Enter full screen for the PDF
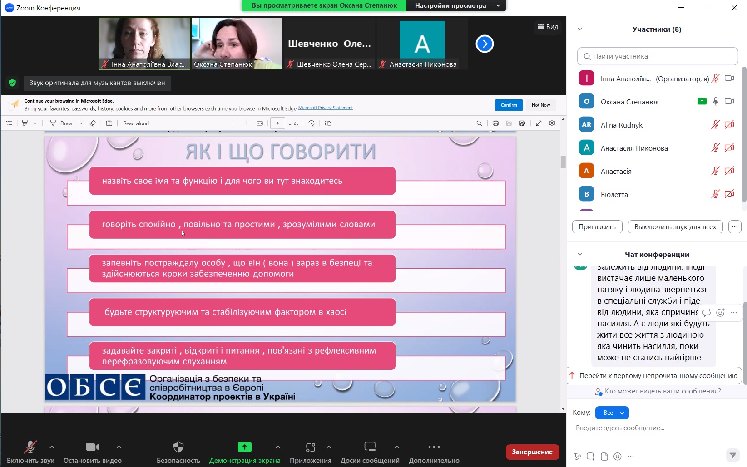This screenshot has width=747, height=467. pos(539,123)
